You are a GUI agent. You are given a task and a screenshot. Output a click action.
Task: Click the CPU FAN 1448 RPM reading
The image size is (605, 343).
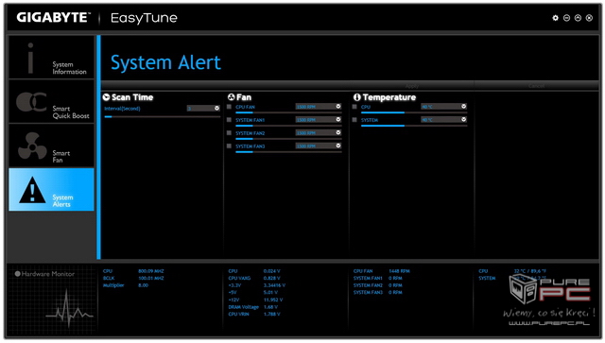point(382,271)
